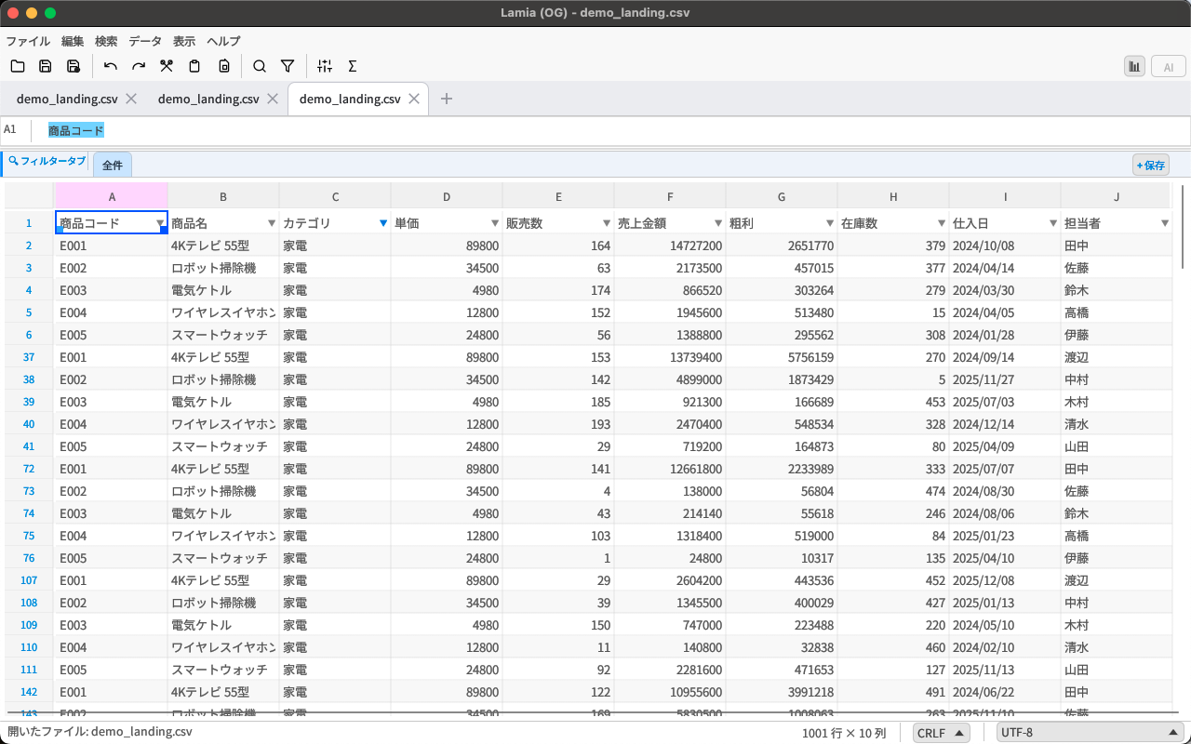Click the cell 2025/12/08
The width and height of the screenshot is (1191, 744).
click(1005, 580)
